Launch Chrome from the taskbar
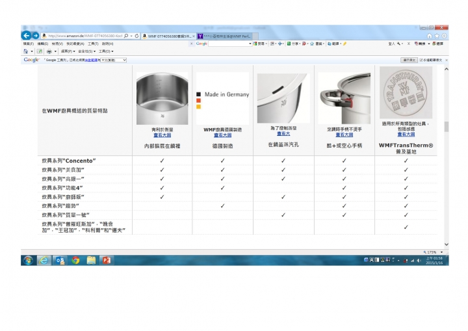This screenshot has height=331, width=468. click(75, 261)
